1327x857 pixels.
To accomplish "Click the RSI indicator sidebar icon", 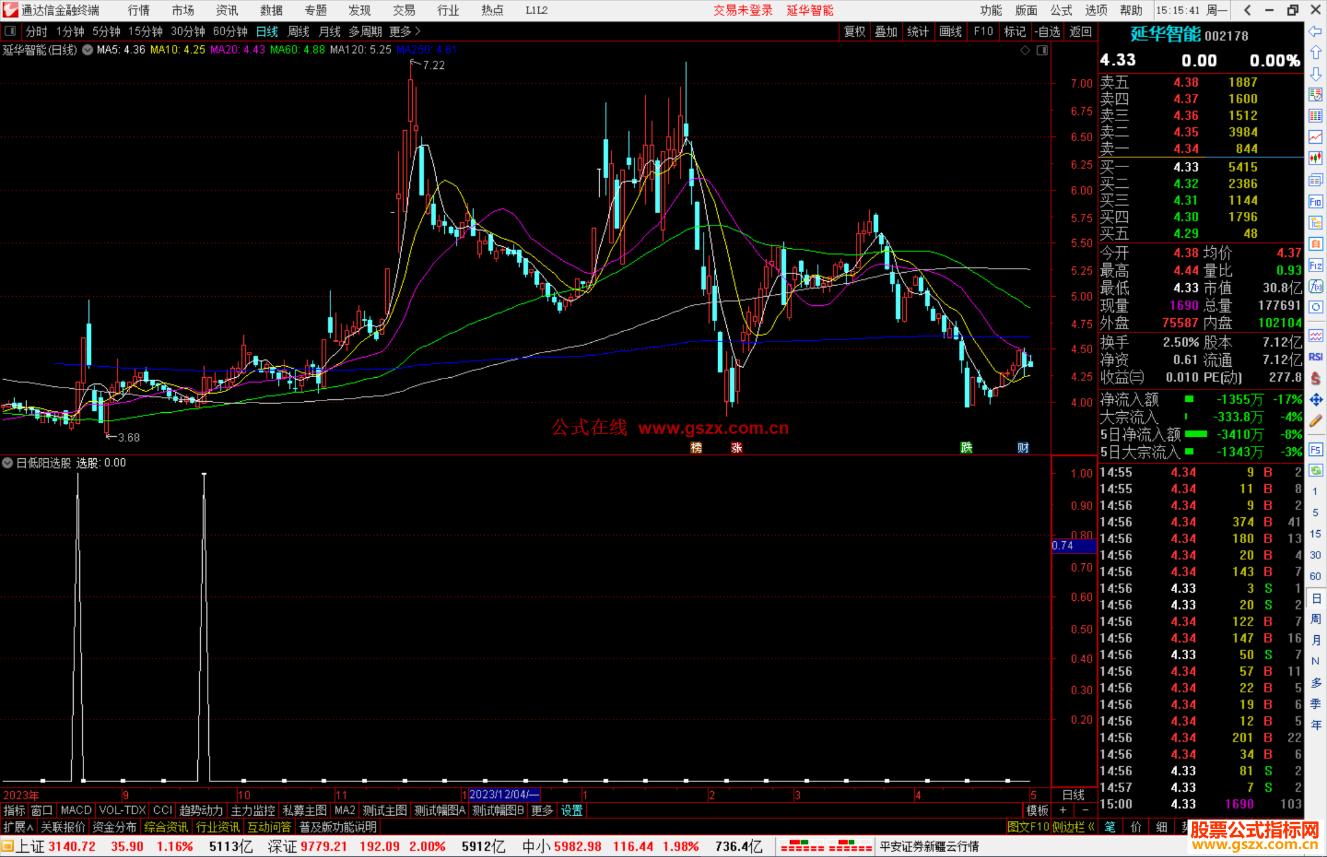I will coord(1315,357).
